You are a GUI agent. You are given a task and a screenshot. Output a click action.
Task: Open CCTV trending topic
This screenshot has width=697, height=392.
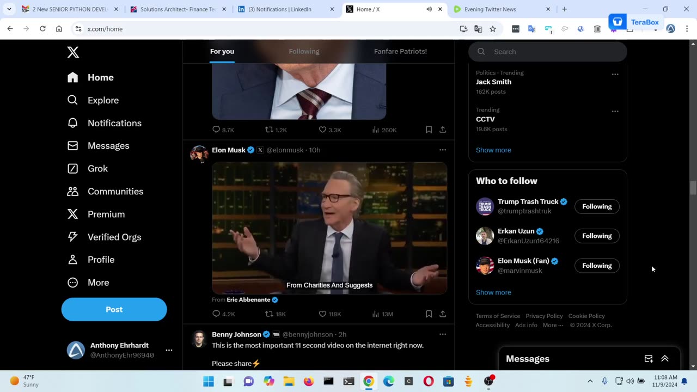tap(485, 119)
